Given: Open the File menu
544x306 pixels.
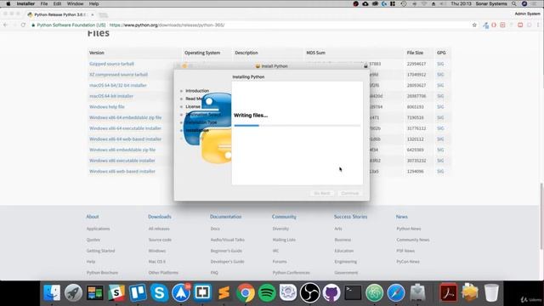Looking at the screenshot, I should point(44,3).
